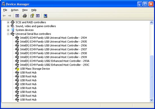Select Intel ICH9 USB Universal Host Controller - 2934
155x109 pixels.
click(54, 38)
